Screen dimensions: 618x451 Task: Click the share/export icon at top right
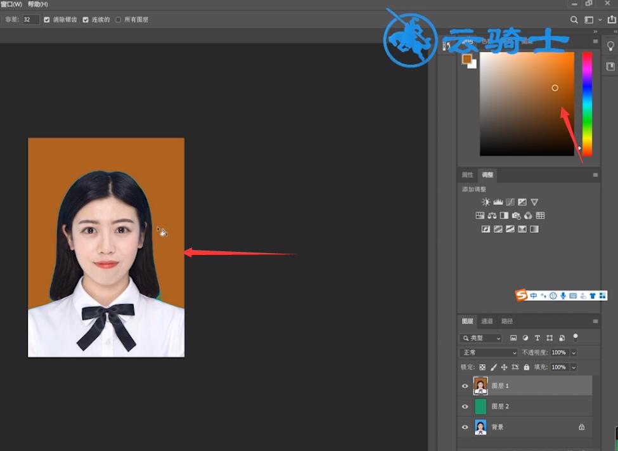[612, 19]
